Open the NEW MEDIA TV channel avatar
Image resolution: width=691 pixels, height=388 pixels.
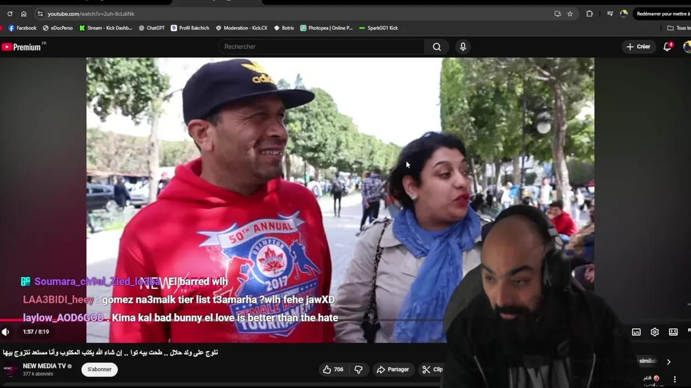point(10,370)
